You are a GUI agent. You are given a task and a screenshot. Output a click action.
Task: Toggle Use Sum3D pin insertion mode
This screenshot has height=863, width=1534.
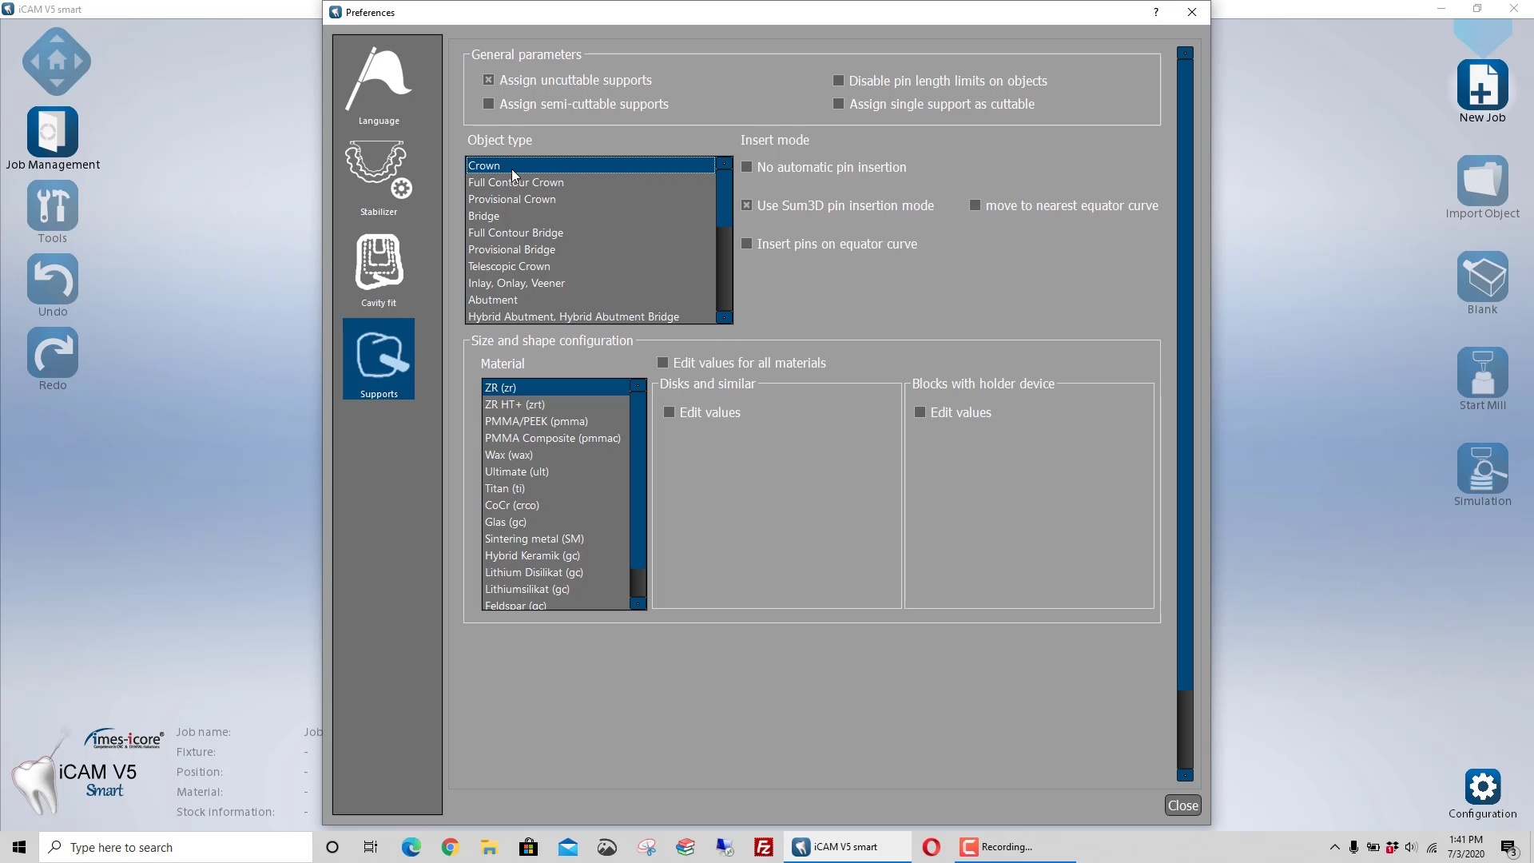747,205
